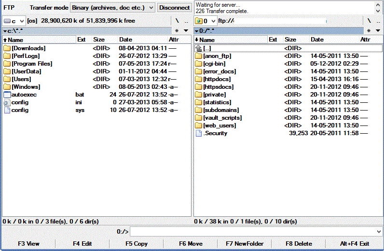Open the [Downloads] folder icon

7,48
